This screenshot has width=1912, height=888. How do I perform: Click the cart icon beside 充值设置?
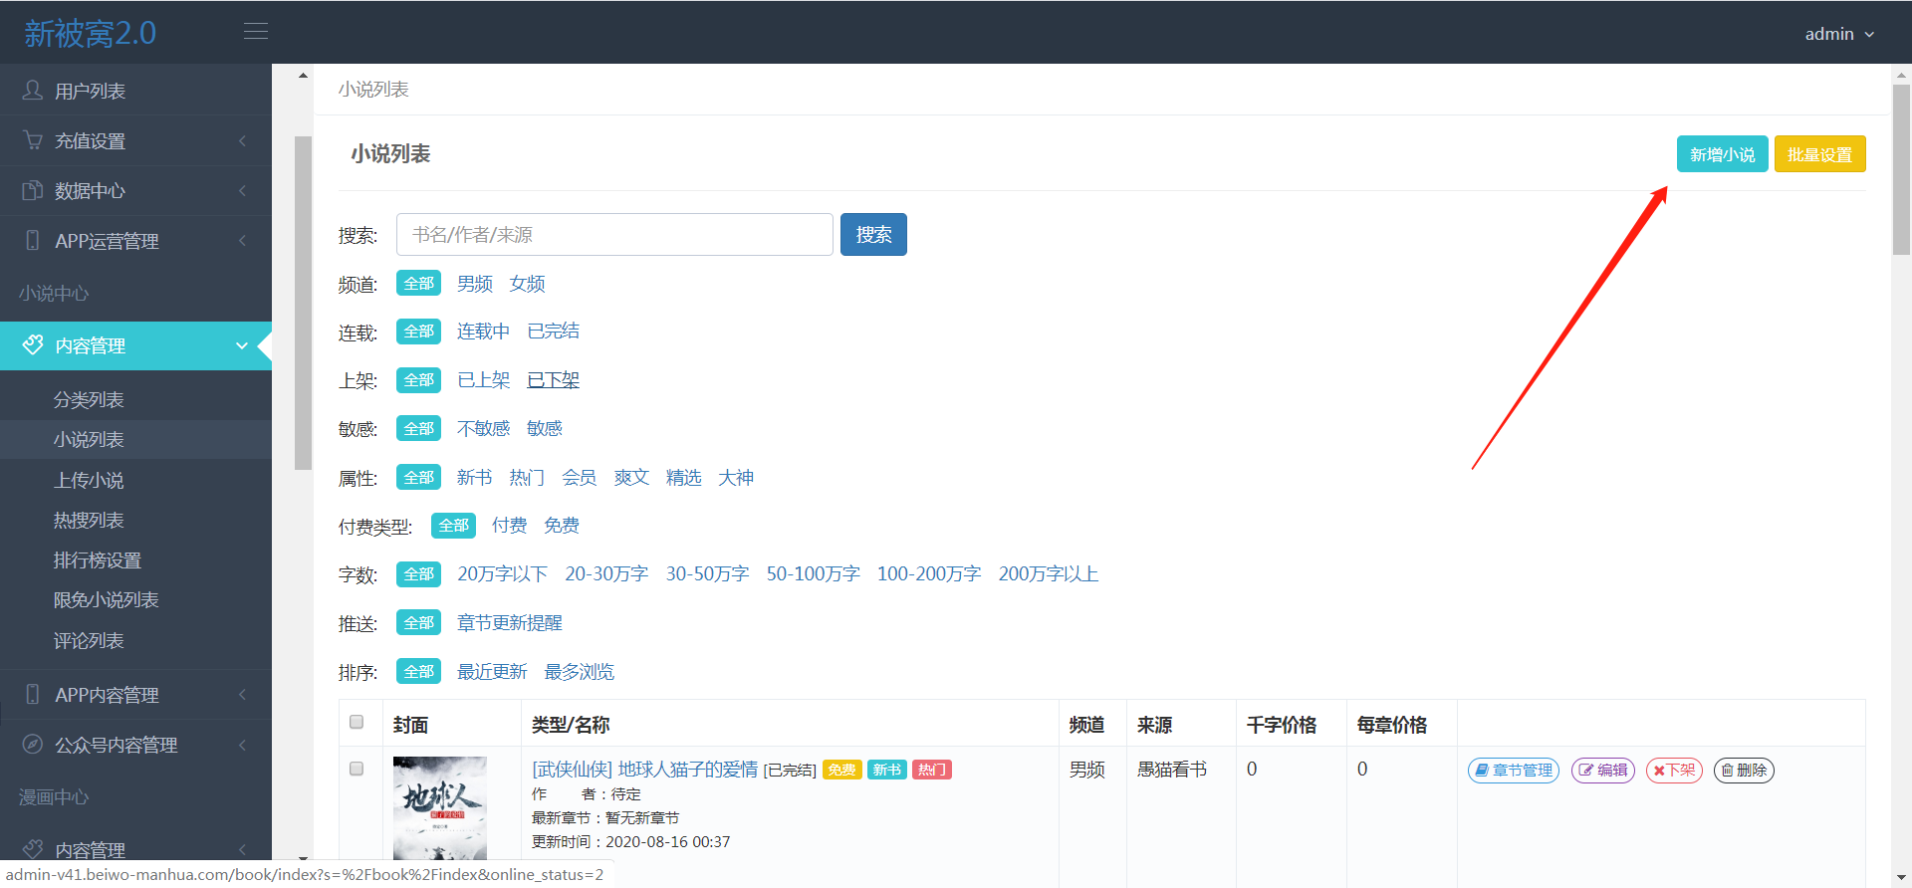(33, 140)
